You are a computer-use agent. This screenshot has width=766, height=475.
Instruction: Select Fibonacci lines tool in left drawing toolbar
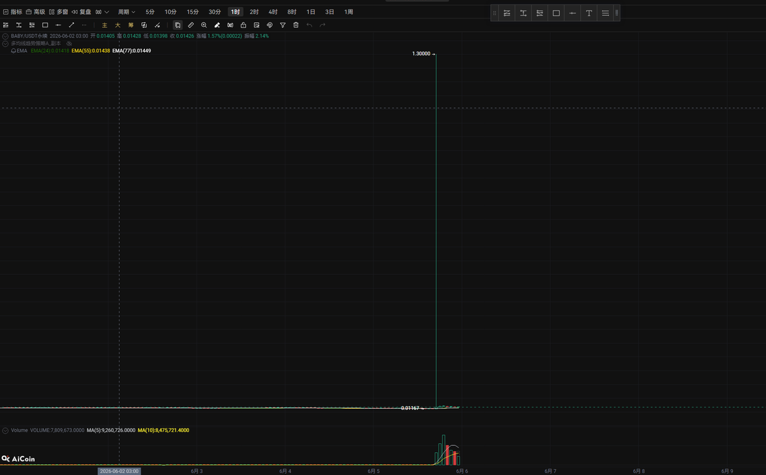click(31, 25)
